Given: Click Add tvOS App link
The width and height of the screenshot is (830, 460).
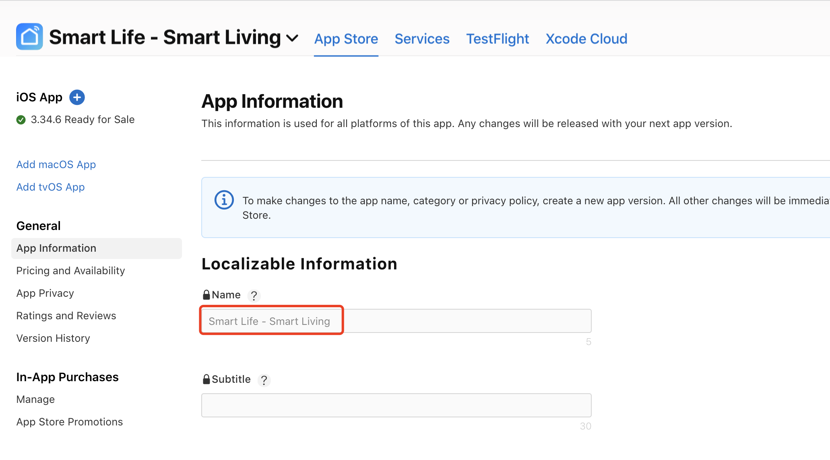Looking at the screenshot, I should [50, 187].
